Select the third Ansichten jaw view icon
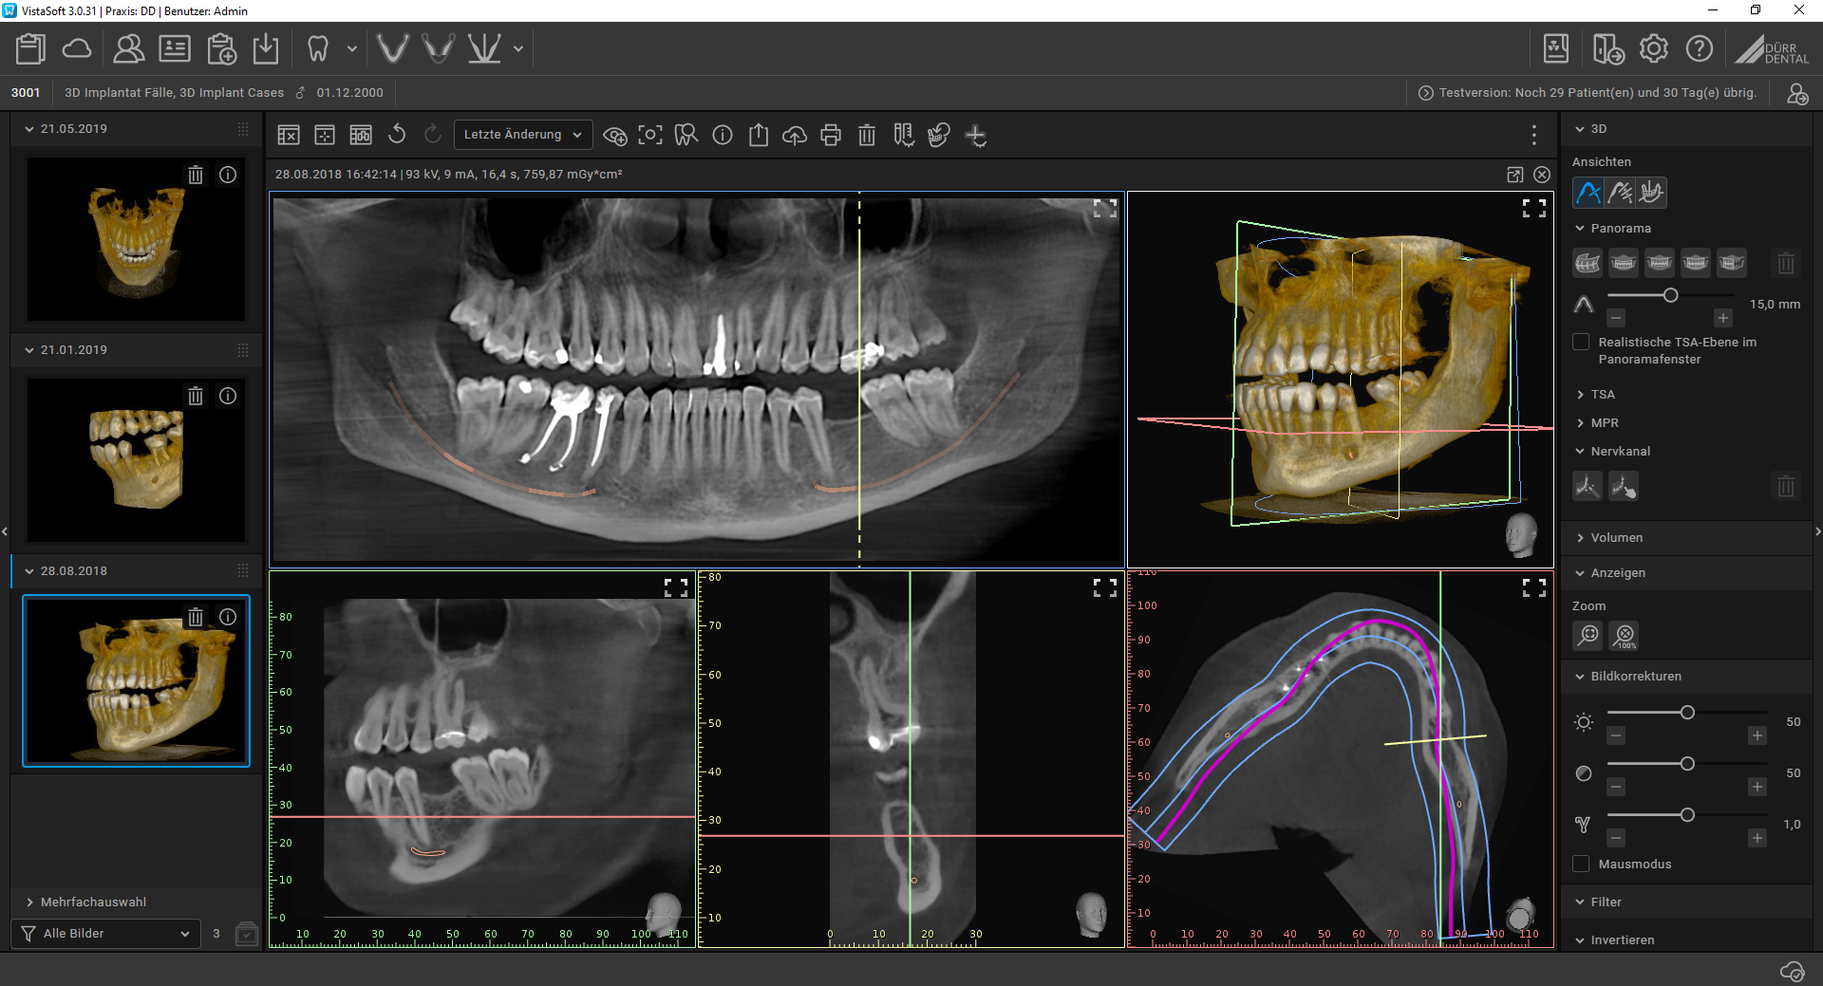The image size is (1823, 986). point(1652,193)
